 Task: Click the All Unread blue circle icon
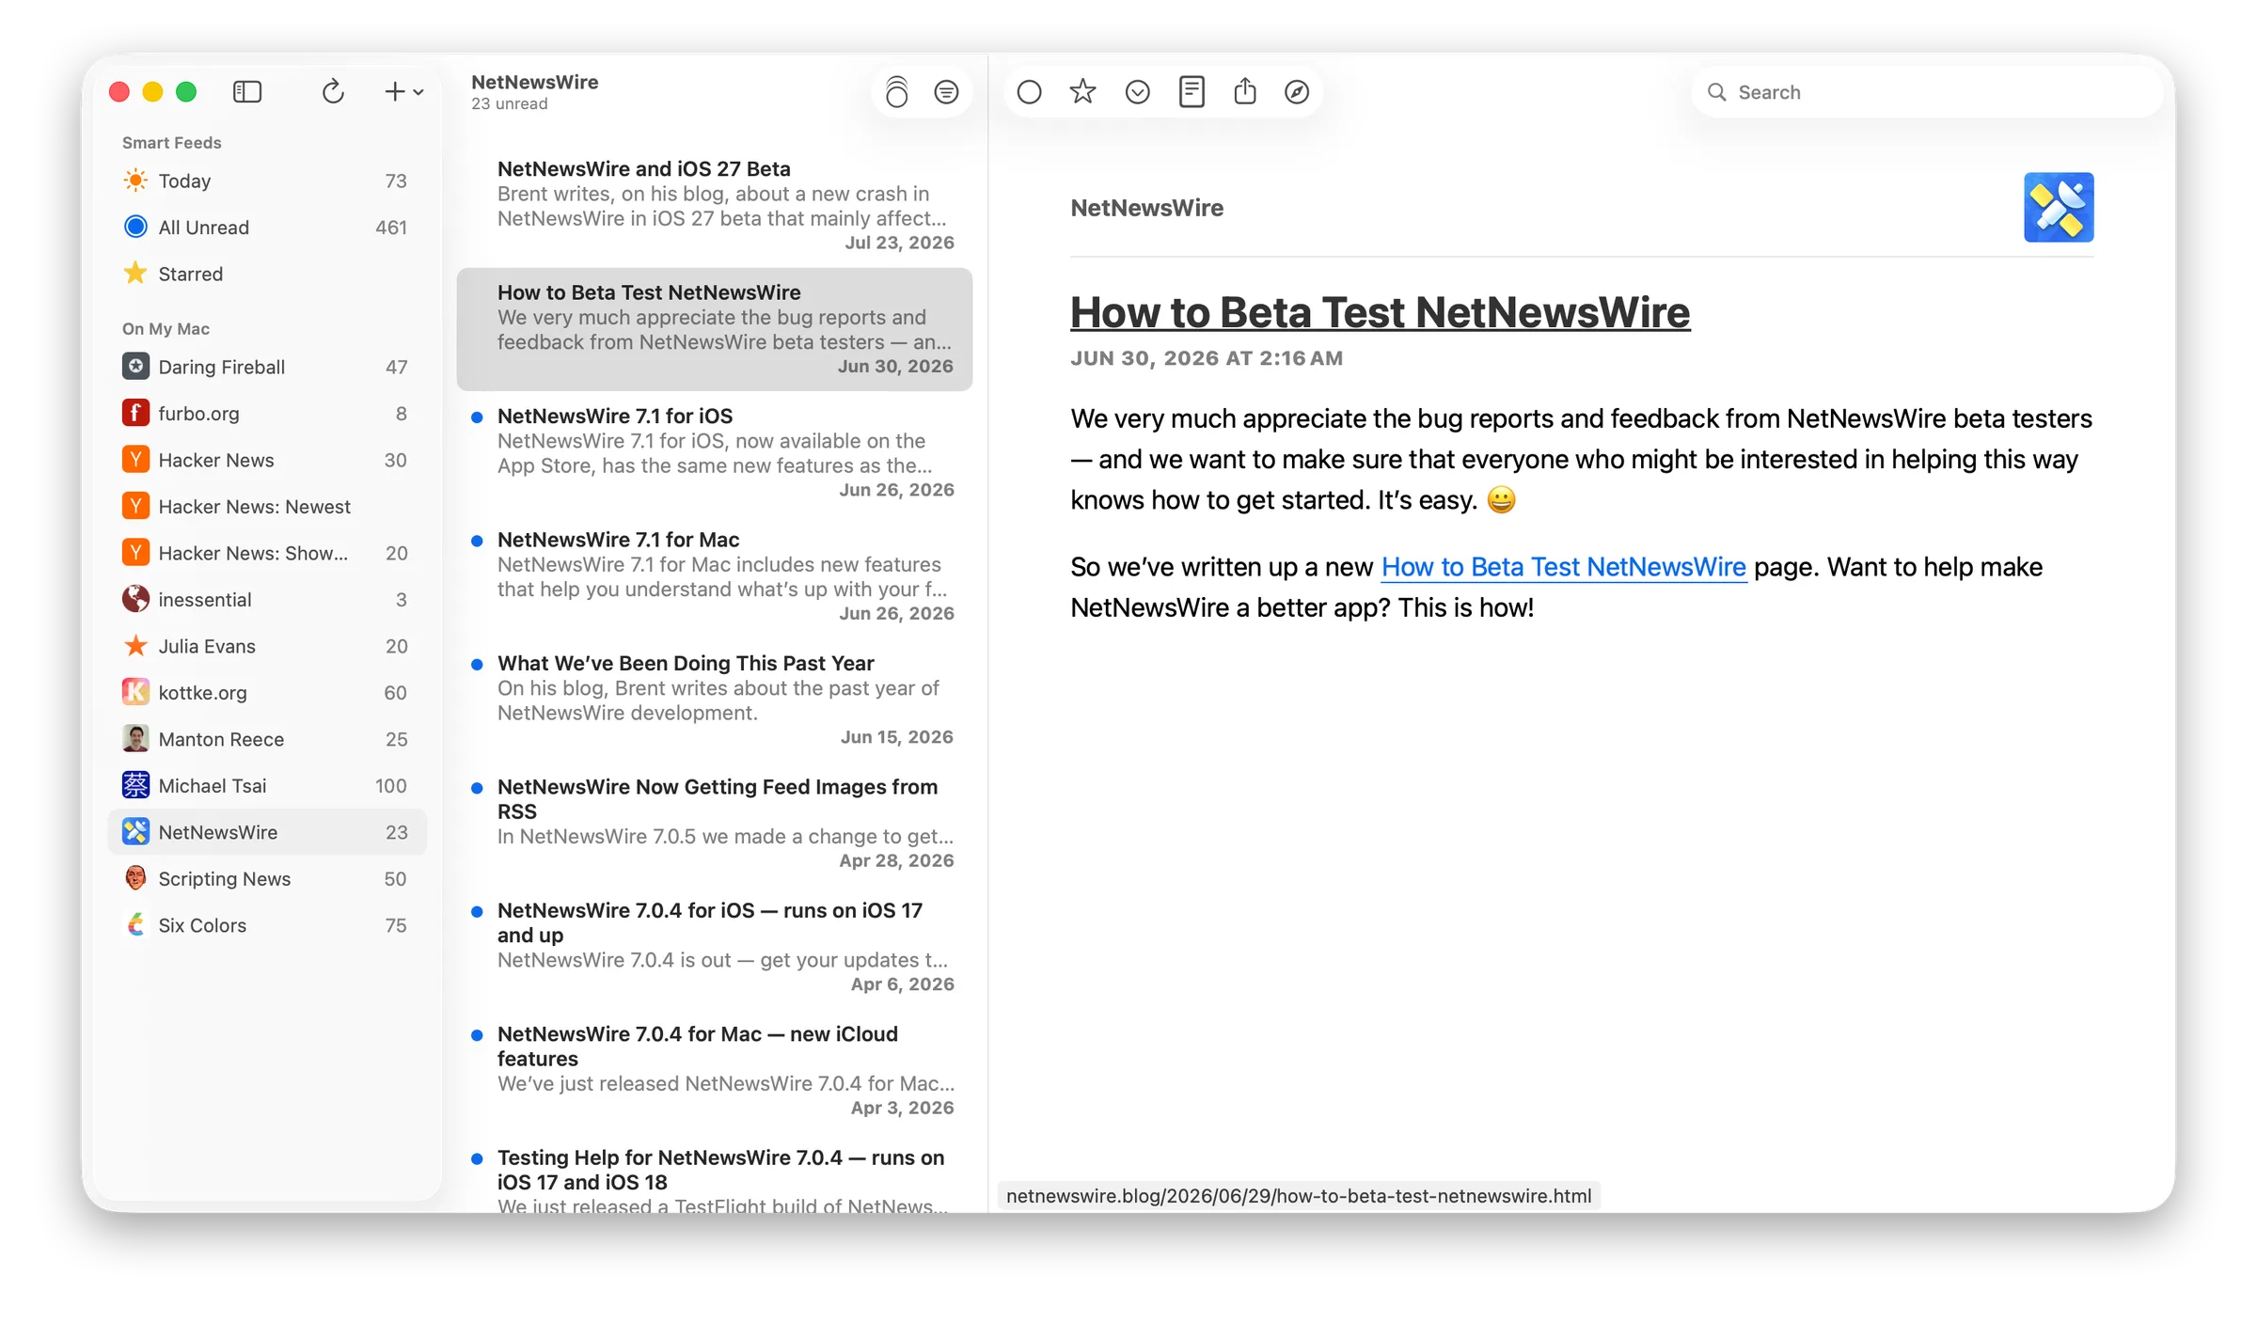(x=135, y=227)
